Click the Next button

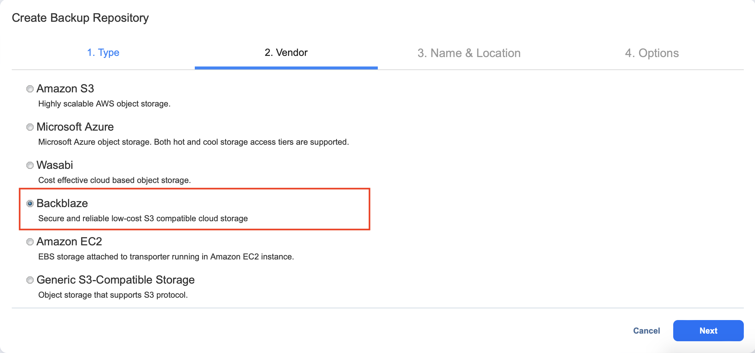(x=708, y=331)
